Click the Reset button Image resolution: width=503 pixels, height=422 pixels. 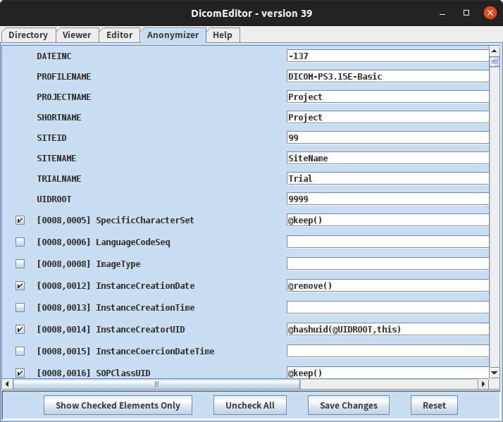(434, 405)
